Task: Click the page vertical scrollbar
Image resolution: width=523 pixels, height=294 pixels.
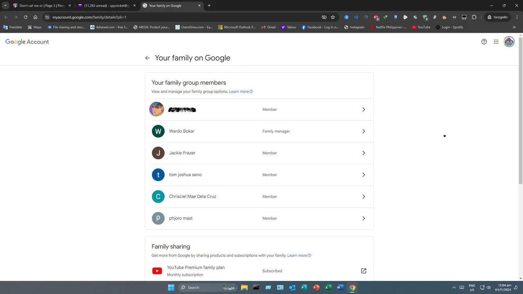Action: (x=521, y=110)
